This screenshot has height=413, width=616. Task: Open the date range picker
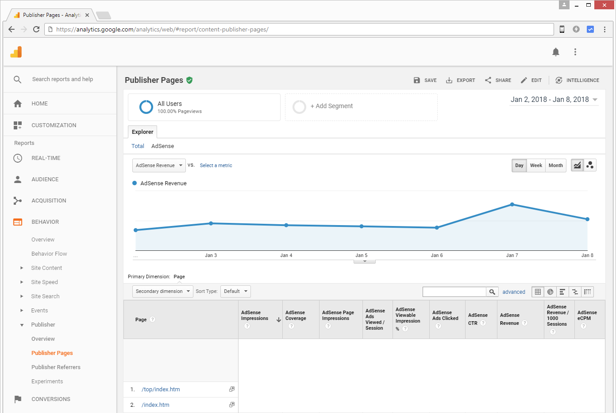coord(554,100)
